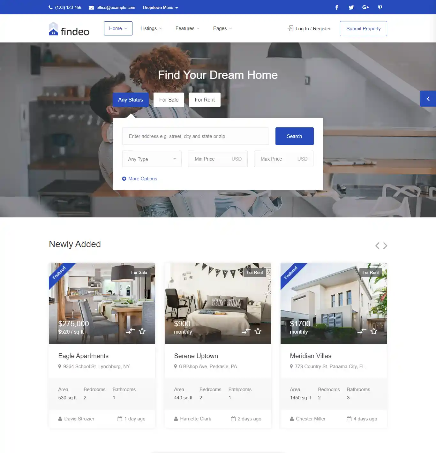This screenshot has width=436, height=453.
Task: Open the Any Type property dropdown
Action: click(x=152, y=159)
